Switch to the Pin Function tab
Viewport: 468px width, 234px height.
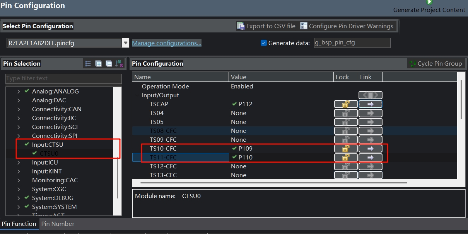pyautogui.click(x=19, y=224)
